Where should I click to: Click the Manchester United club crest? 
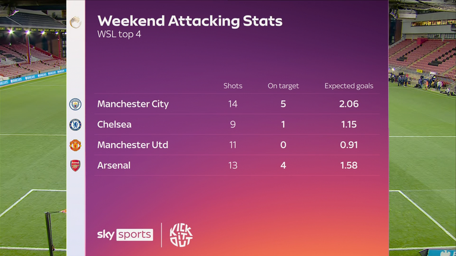(75, 145)
